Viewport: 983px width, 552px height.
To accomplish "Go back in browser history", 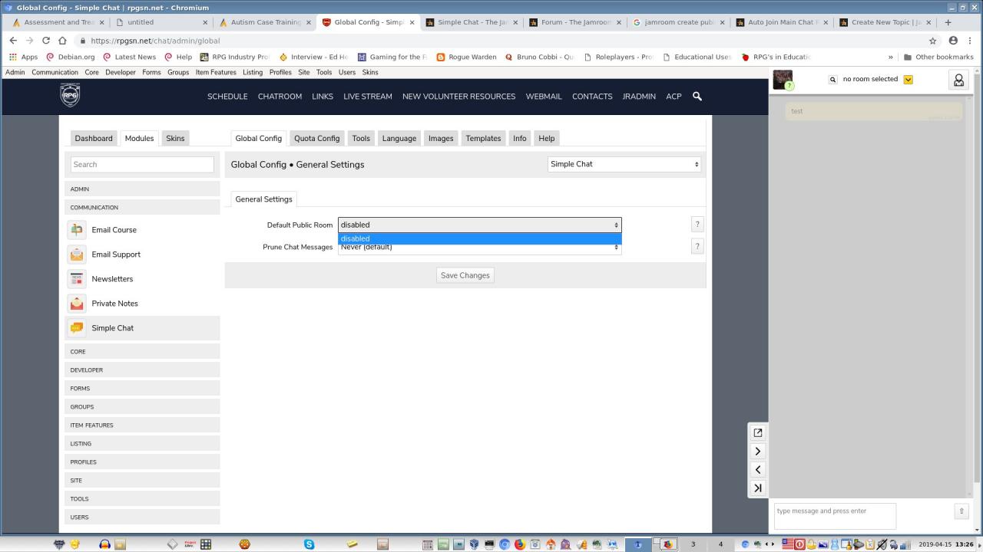I will click(x=13, y=41).
